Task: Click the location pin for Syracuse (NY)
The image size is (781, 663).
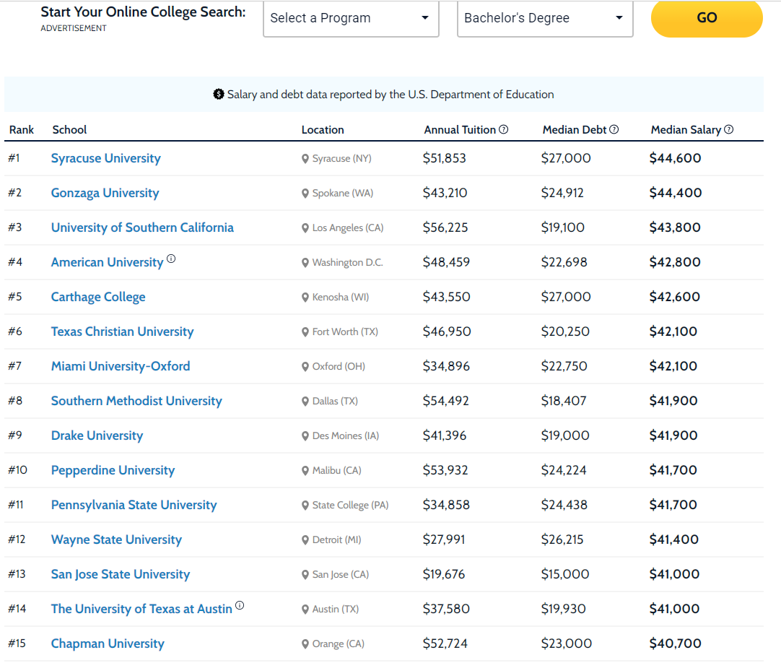Action: click(x=305, y=159)
